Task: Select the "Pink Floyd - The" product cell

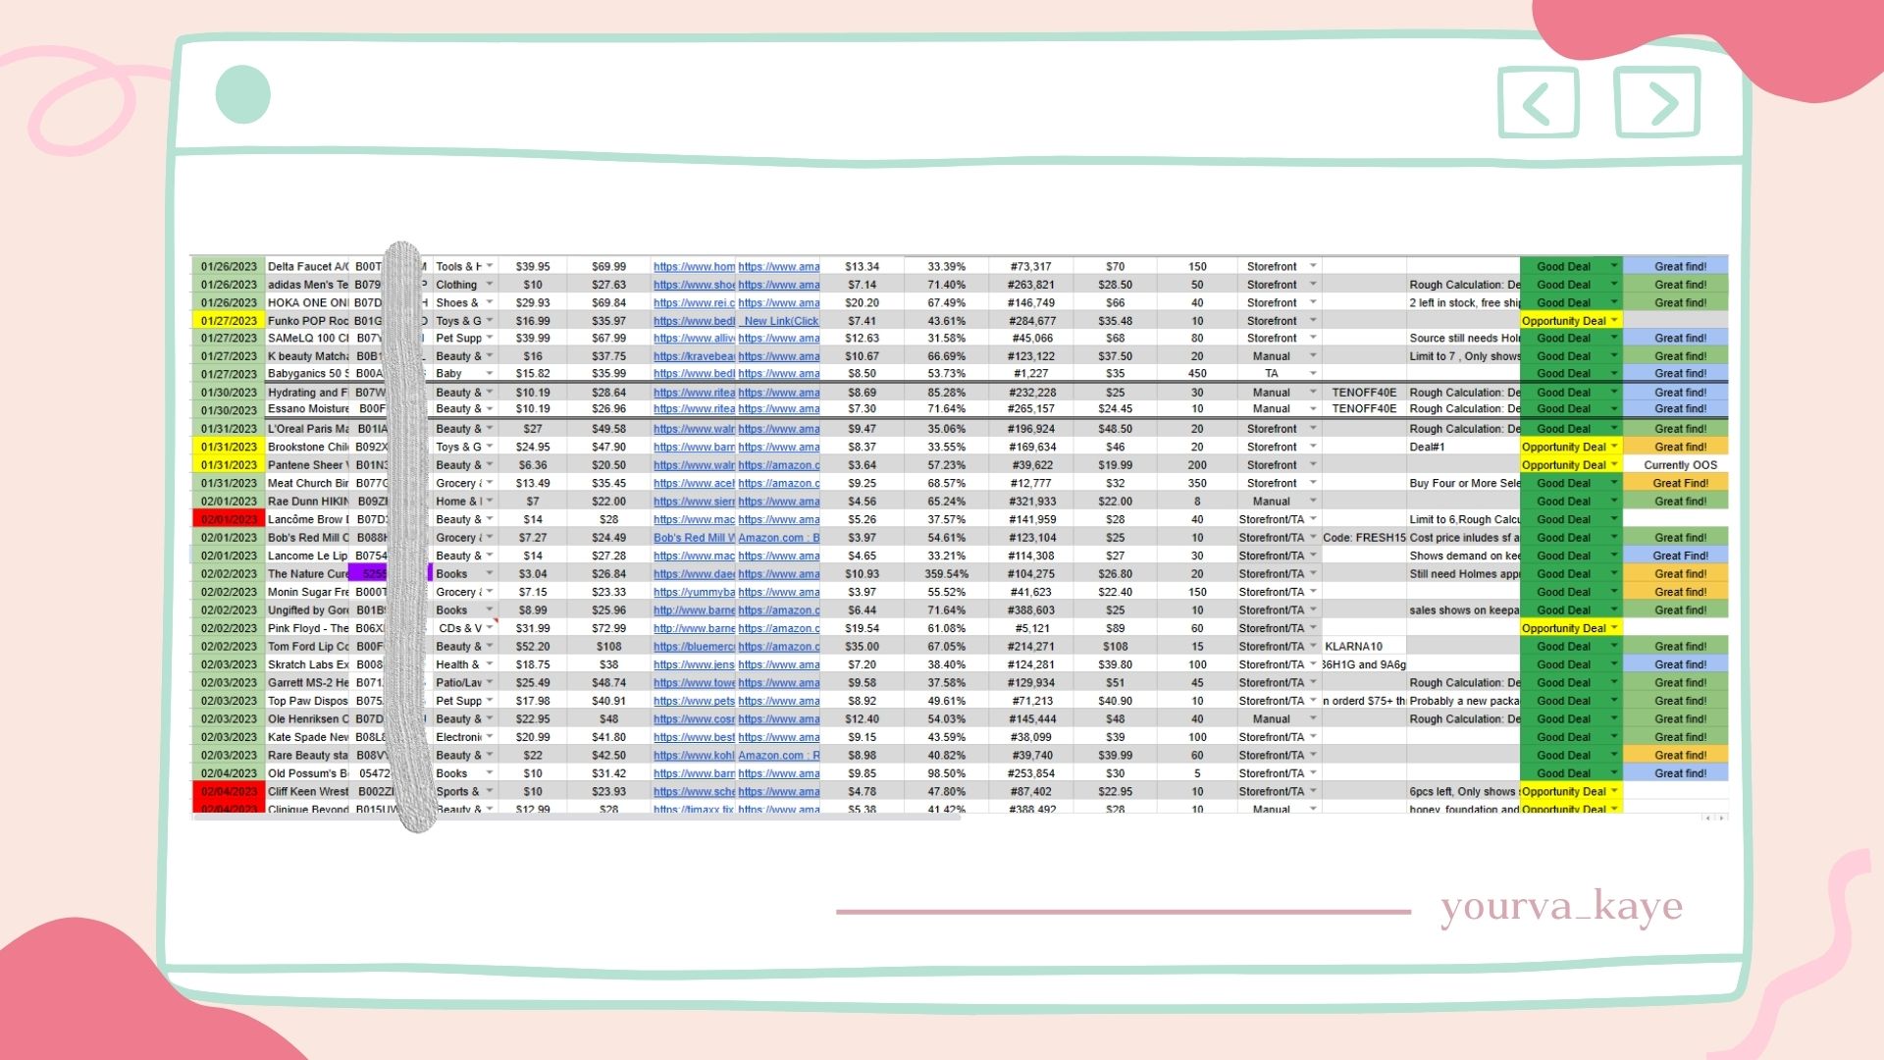Action: point(307,628)
